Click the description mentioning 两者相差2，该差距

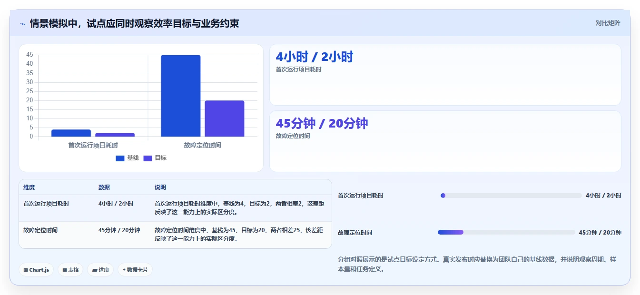tap(239, 208)
